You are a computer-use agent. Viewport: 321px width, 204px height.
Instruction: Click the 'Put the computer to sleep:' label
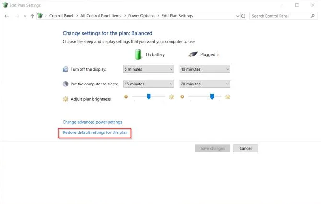click(94, 84)
